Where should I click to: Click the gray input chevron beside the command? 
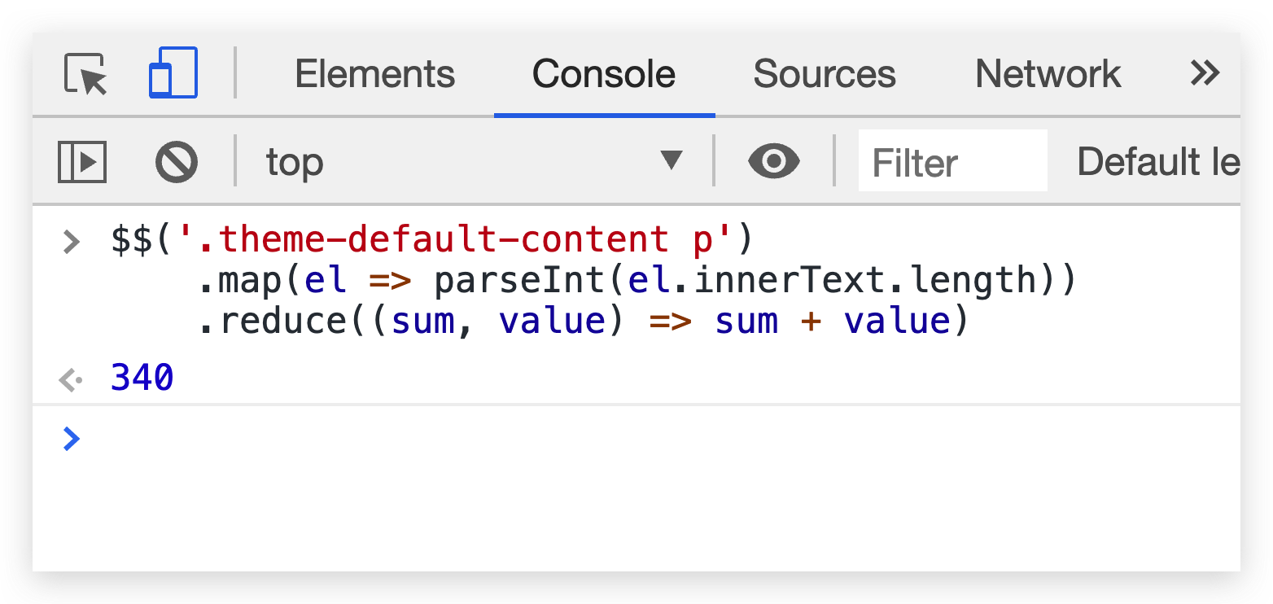[x=72, y=241]
